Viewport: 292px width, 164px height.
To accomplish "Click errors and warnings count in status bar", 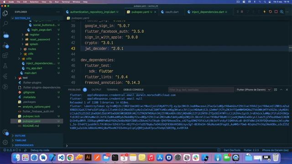I will pyautogui.click(x=12, y=150).
